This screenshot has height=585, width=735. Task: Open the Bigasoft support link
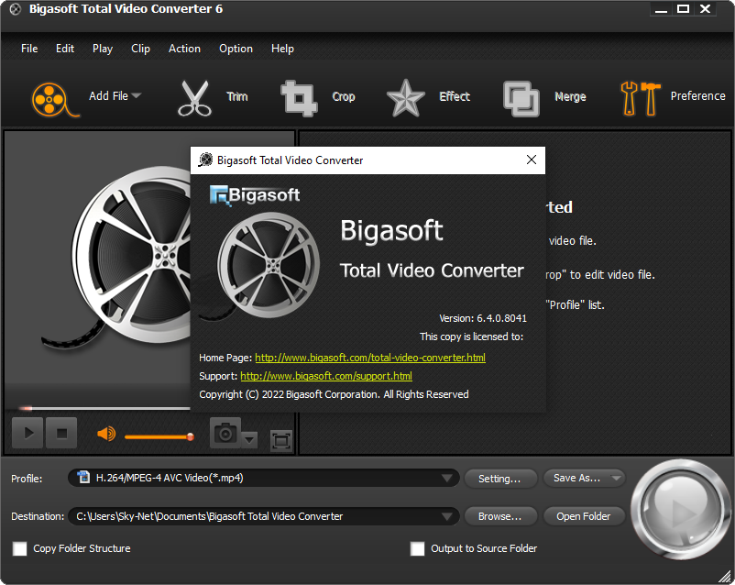(x=325, y=376)
